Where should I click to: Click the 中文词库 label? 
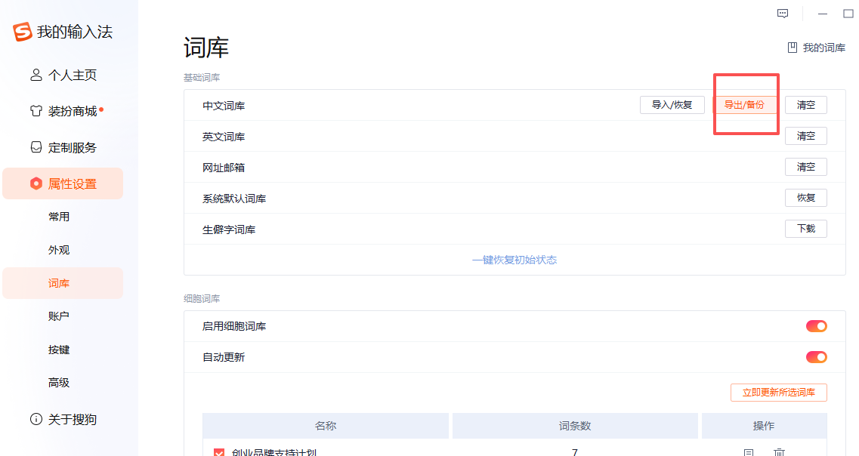[x=224, y=106]
